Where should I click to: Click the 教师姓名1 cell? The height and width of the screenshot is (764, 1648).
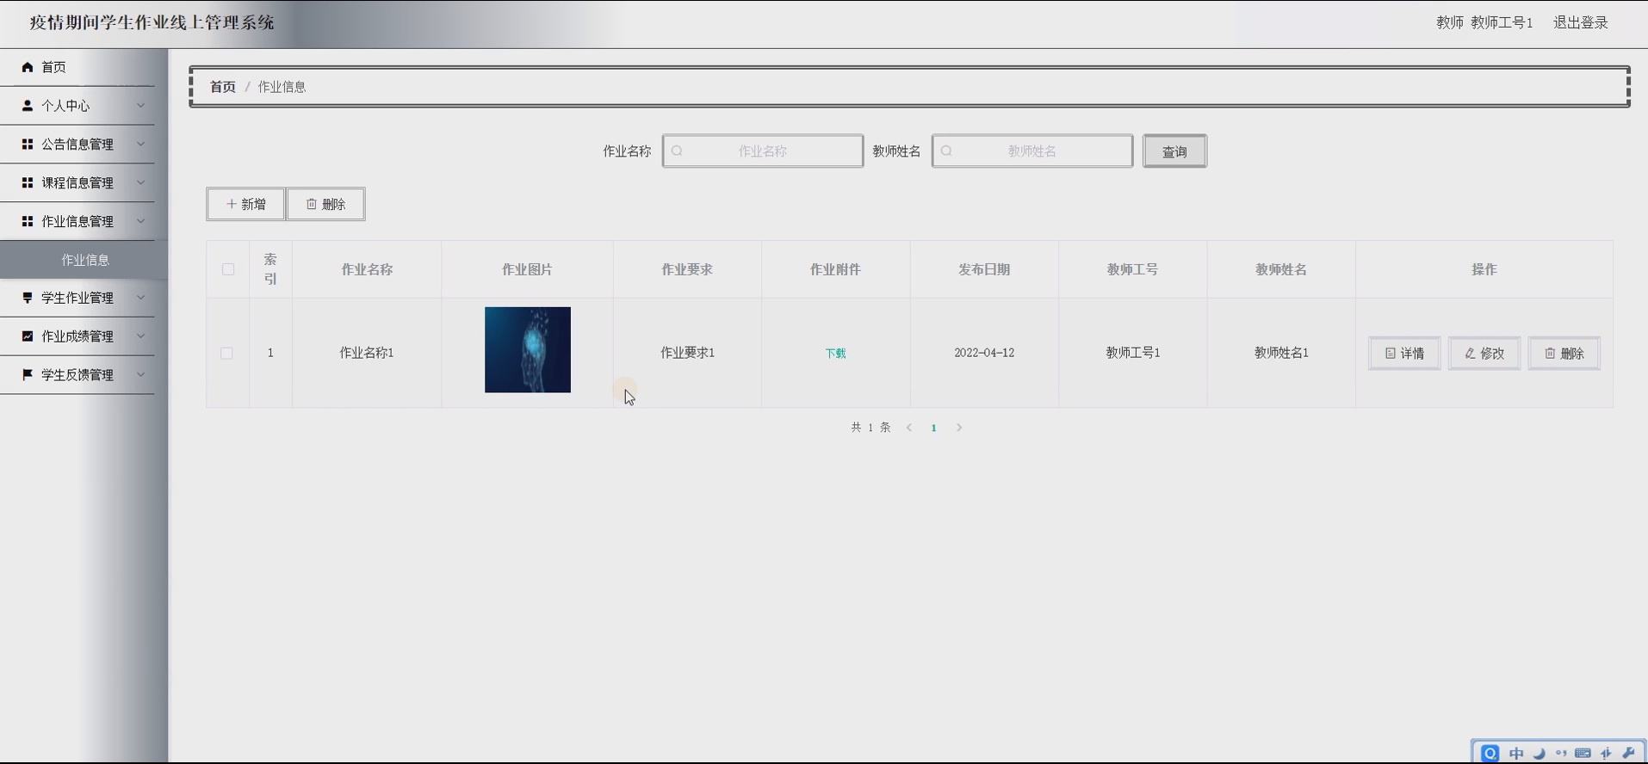(x=1281, y=353)
